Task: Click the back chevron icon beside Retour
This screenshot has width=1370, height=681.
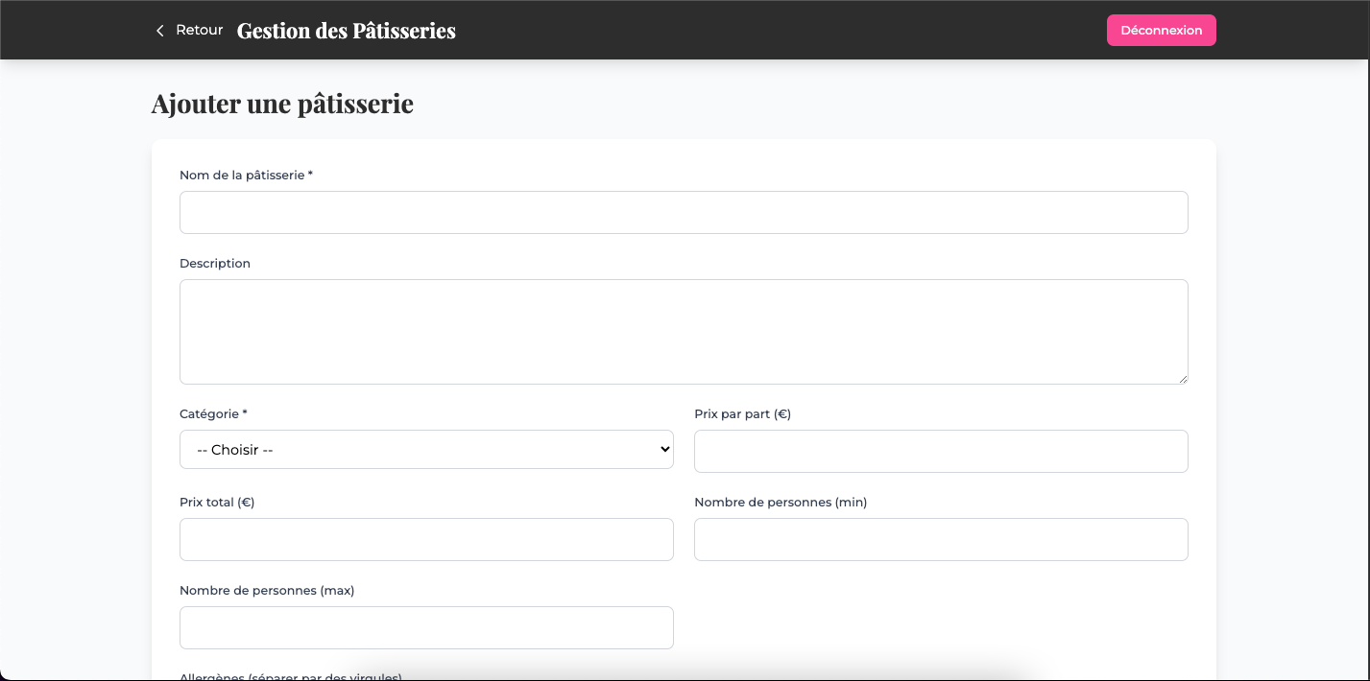Action: pos(160,31)
